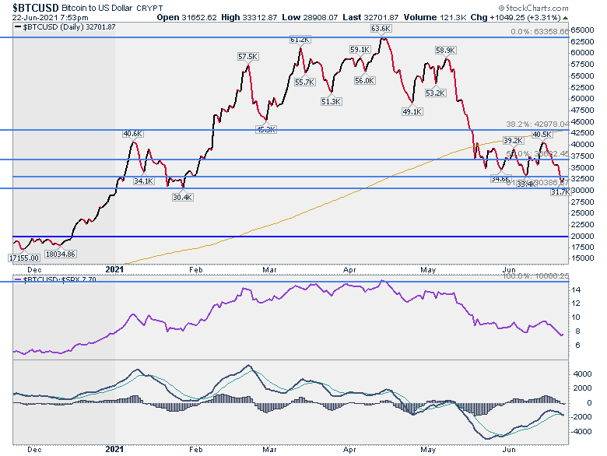Image resolution: width=607 pixels, height=456 pixels.
Task: Click the 'Bitcoin to US Dollar' title text
Action: (96, 8)
